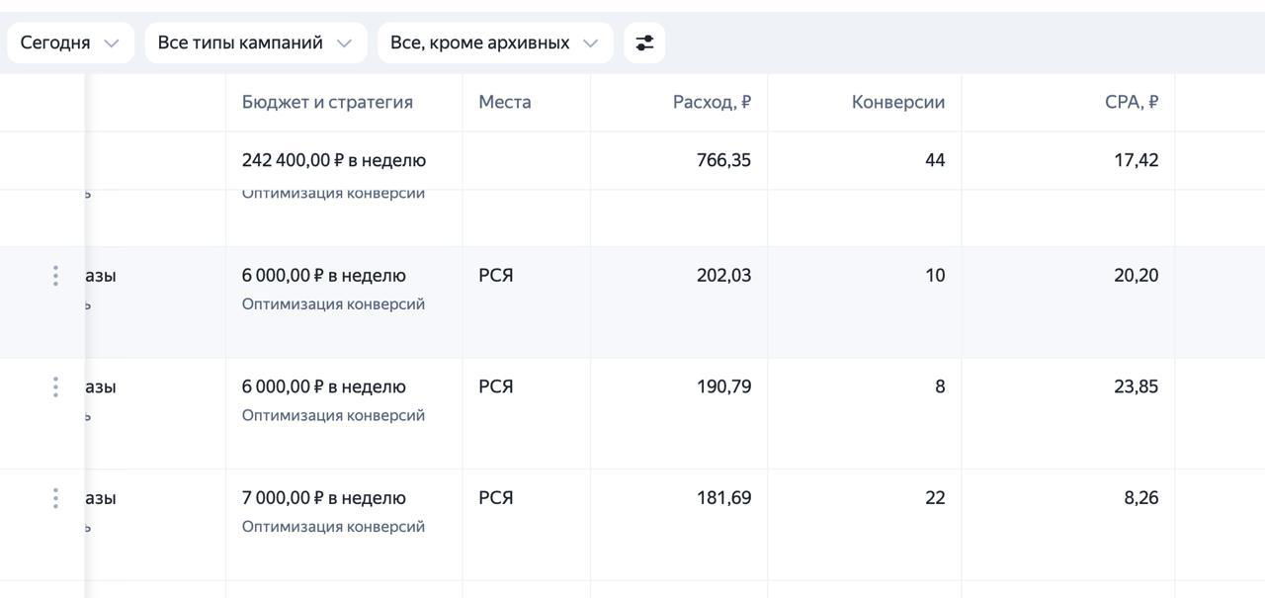This screenshot has width=1265, height=598.
Task: Edit the 242 400,00 ₽ weekly budget
Action: click(x=334, y=159)
